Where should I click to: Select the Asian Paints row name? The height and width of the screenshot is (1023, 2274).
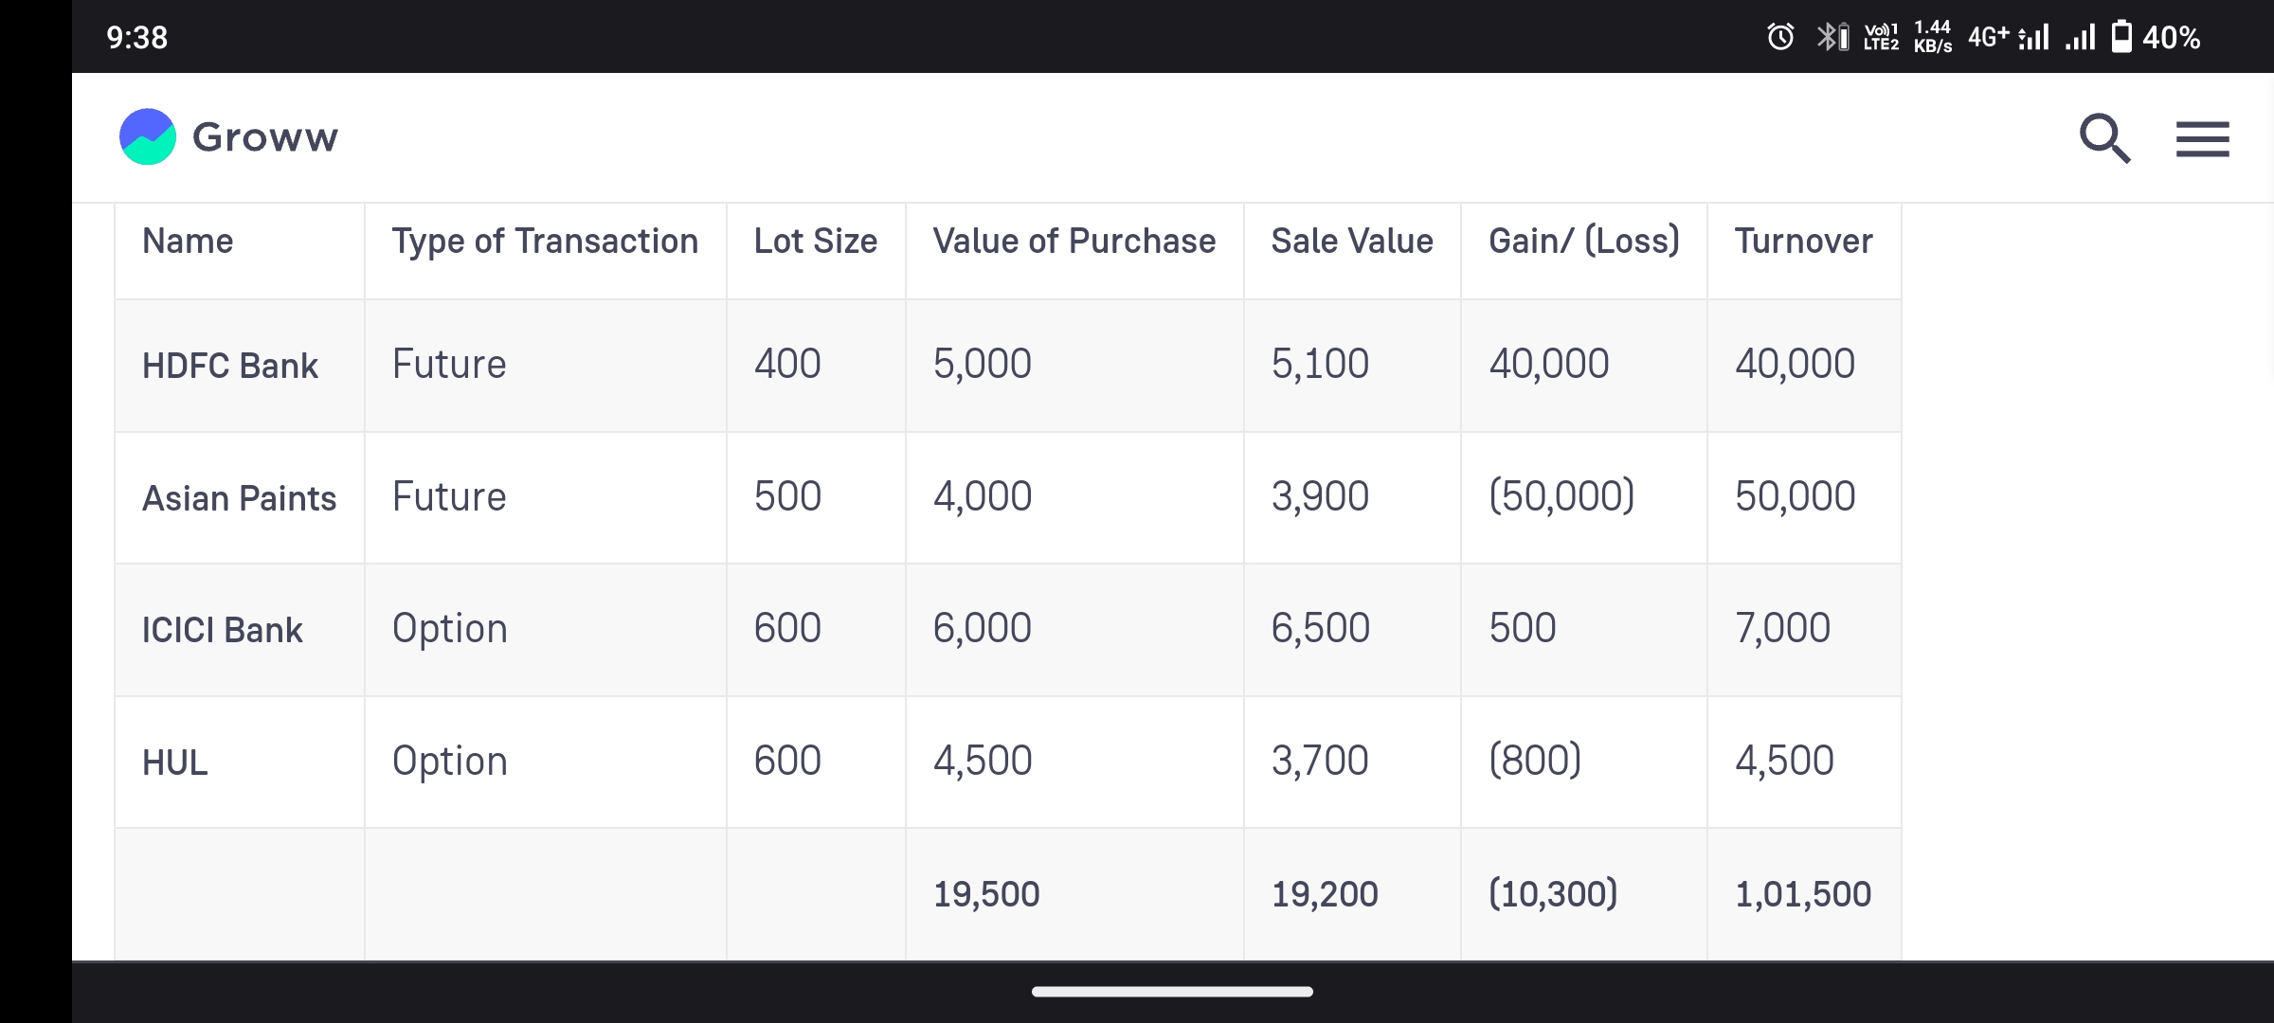(x=239, y=498)
